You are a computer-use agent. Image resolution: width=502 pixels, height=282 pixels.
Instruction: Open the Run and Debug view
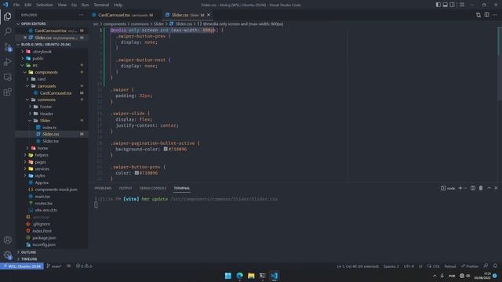coord(7,62)
